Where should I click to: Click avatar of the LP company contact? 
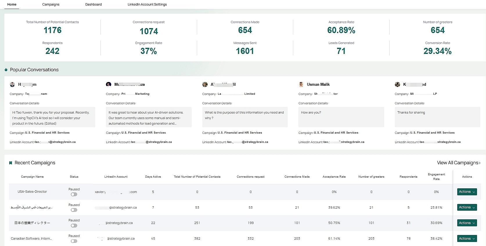click(x=397, y=84)
